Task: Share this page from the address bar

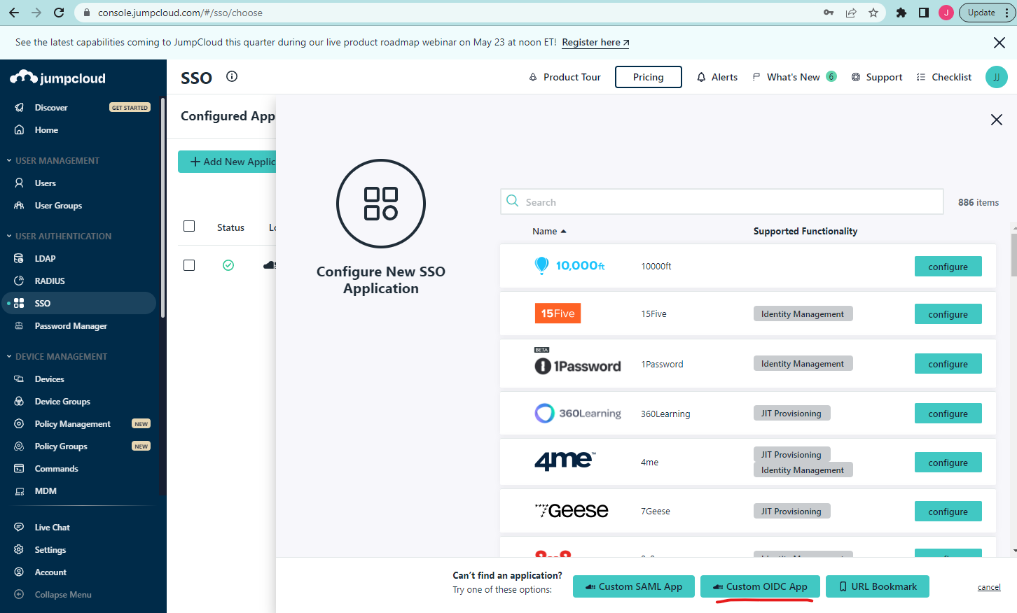Action: click(x=851, y=13)
